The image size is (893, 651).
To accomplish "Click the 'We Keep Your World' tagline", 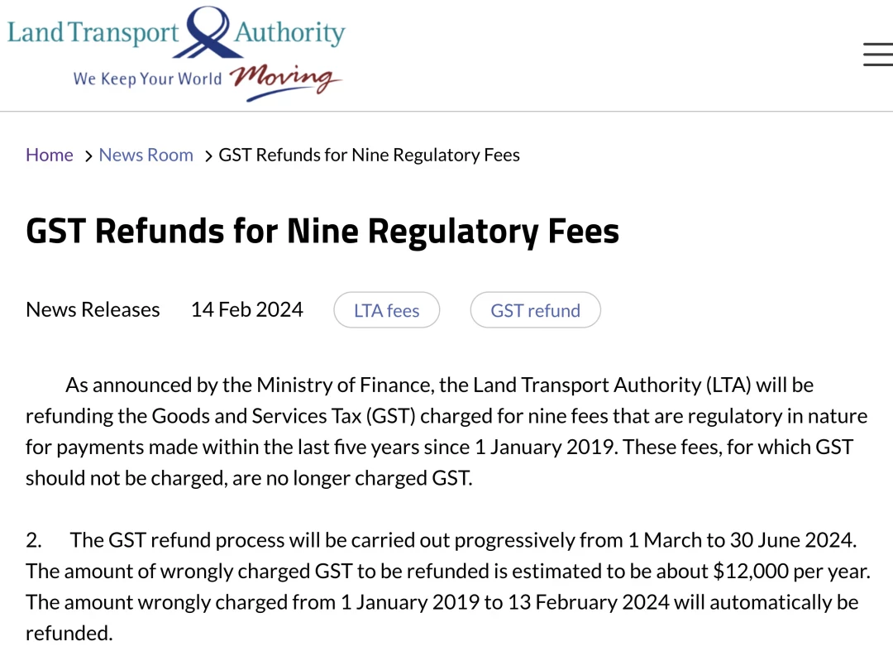I will 147,79.
